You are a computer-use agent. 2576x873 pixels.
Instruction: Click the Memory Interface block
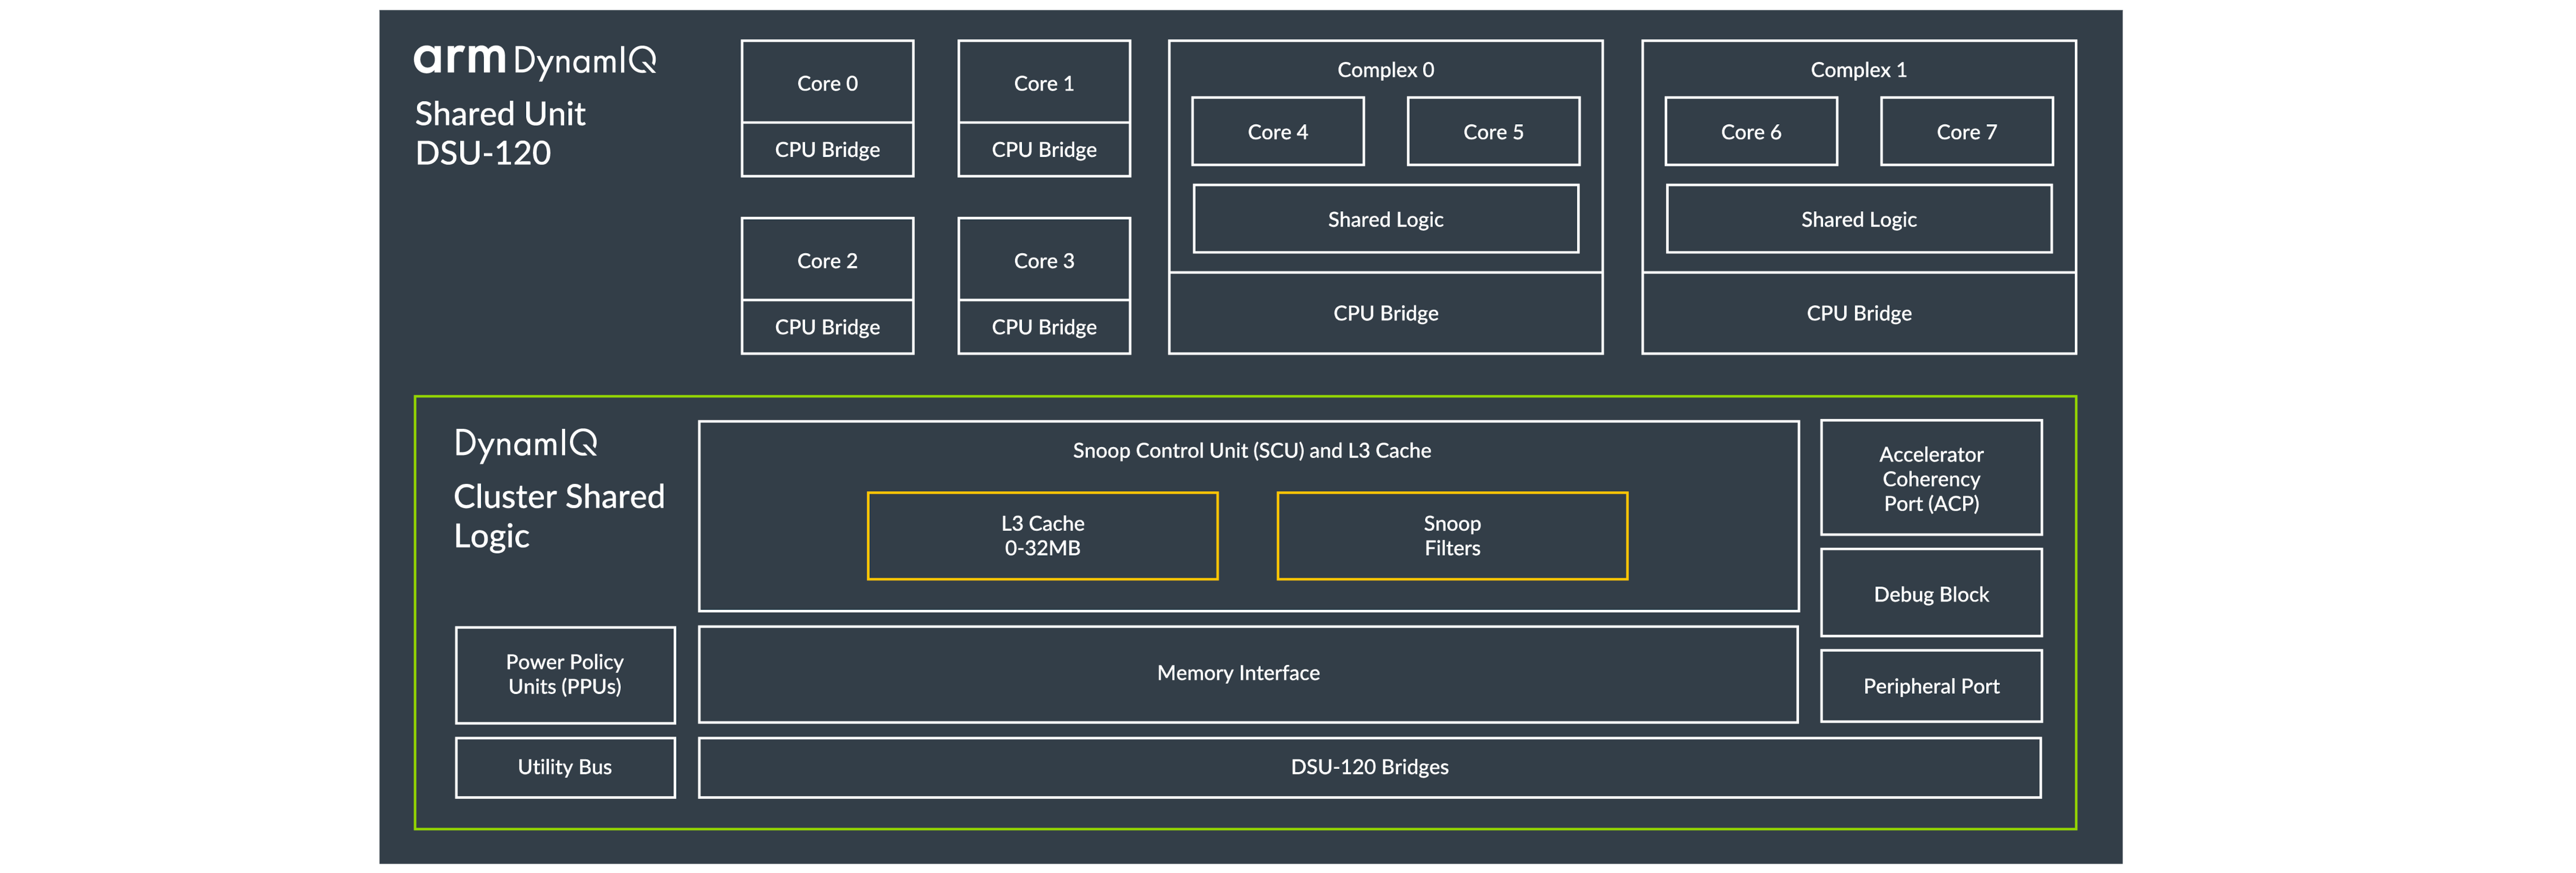point(1238,673)
